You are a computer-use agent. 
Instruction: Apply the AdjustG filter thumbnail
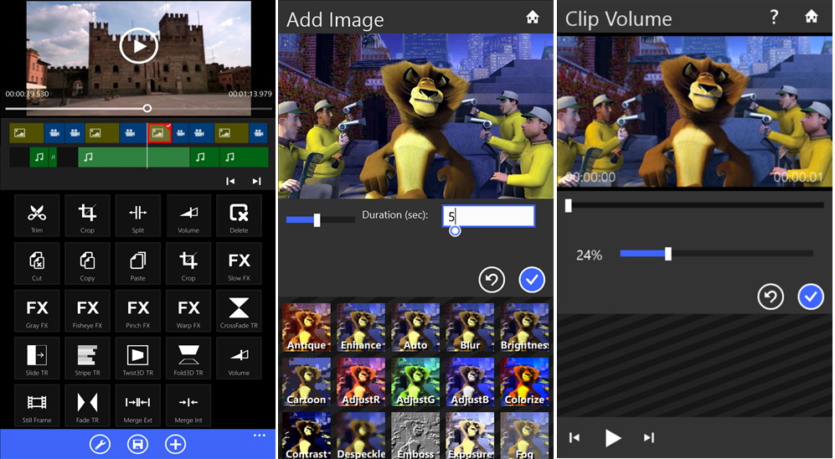point(415,382)
